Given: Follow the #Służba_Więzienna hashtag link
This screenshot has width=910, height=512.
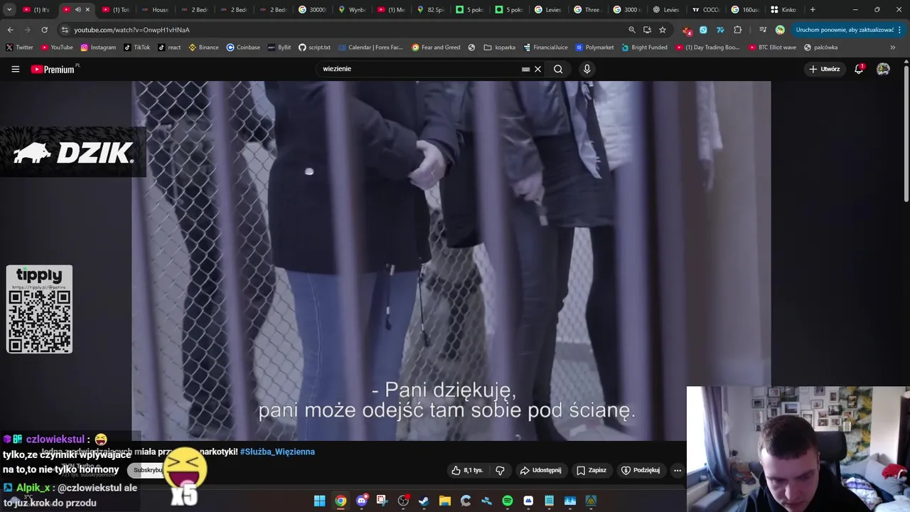Looking at the screenshot, I should pyautogui.click(x=277, y=452).
